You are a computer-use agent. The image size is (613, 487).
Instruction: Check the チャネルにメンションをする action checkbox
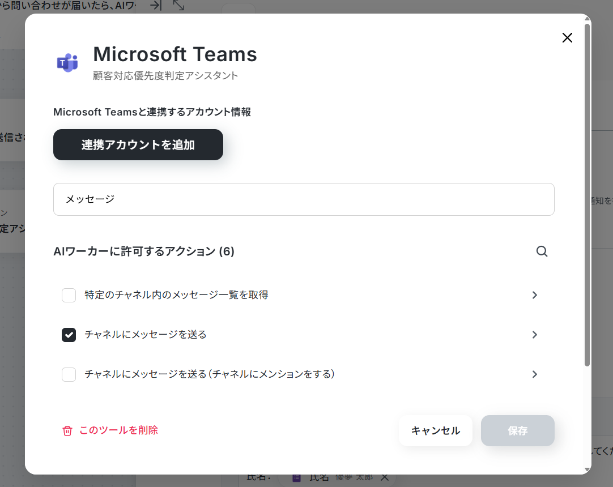69,374
